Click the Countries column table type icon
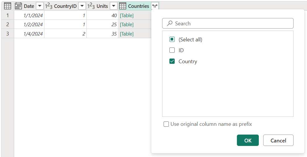The height and width of the screenshot is (157, 307). click(x=123, y=6)
